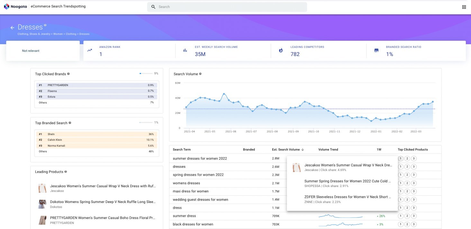Viewport: 471px width, 229px height.
Task: Click the help icon beside Leading Products
Action: [66, 172]
